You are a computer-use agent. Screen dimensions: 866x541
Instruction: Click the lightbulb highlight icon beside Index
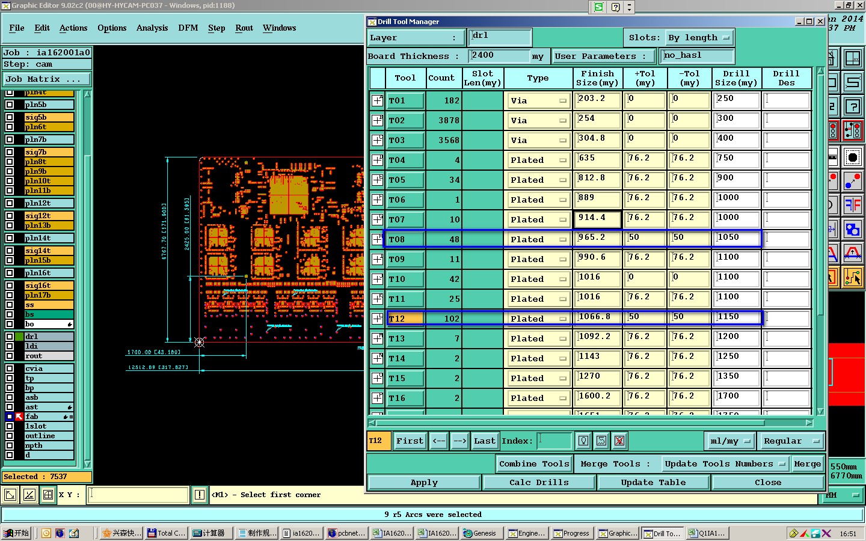(x=583, y=441)
